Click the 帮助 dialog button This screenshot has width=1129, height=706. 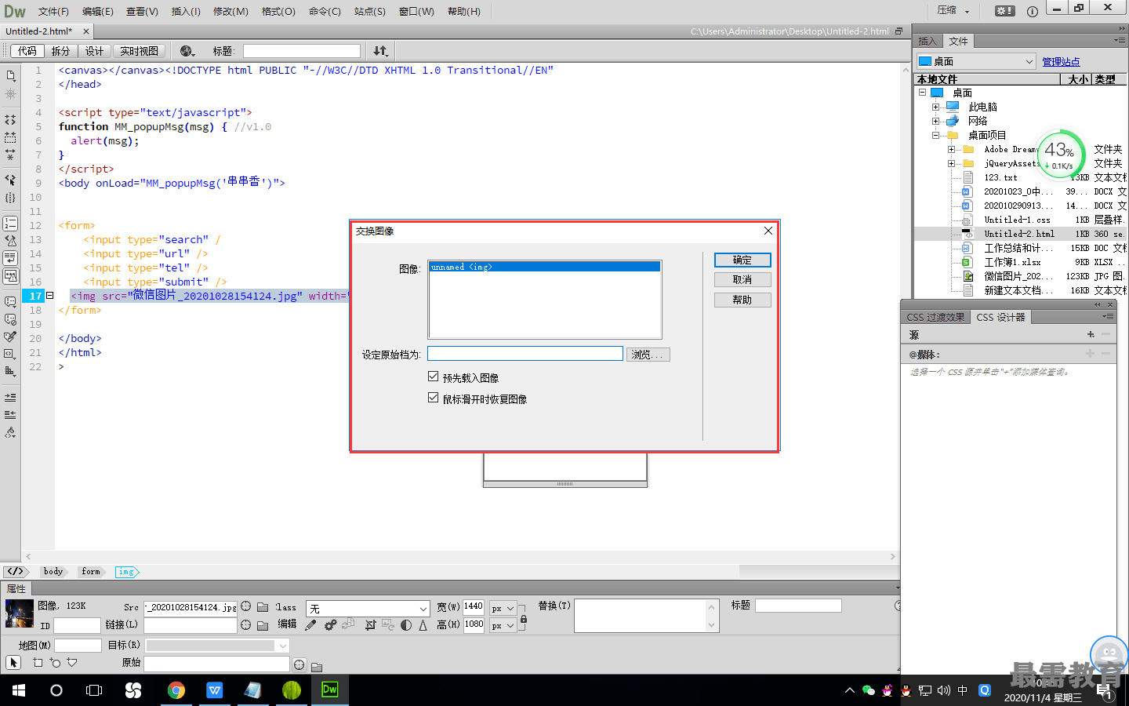[x=742, y=300]
